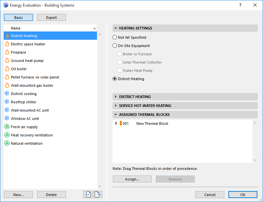Image resolution: width=263 pixels, height=202 pixels.
Task: Switch to the Expert tab
Action: (x=51, y=18)
